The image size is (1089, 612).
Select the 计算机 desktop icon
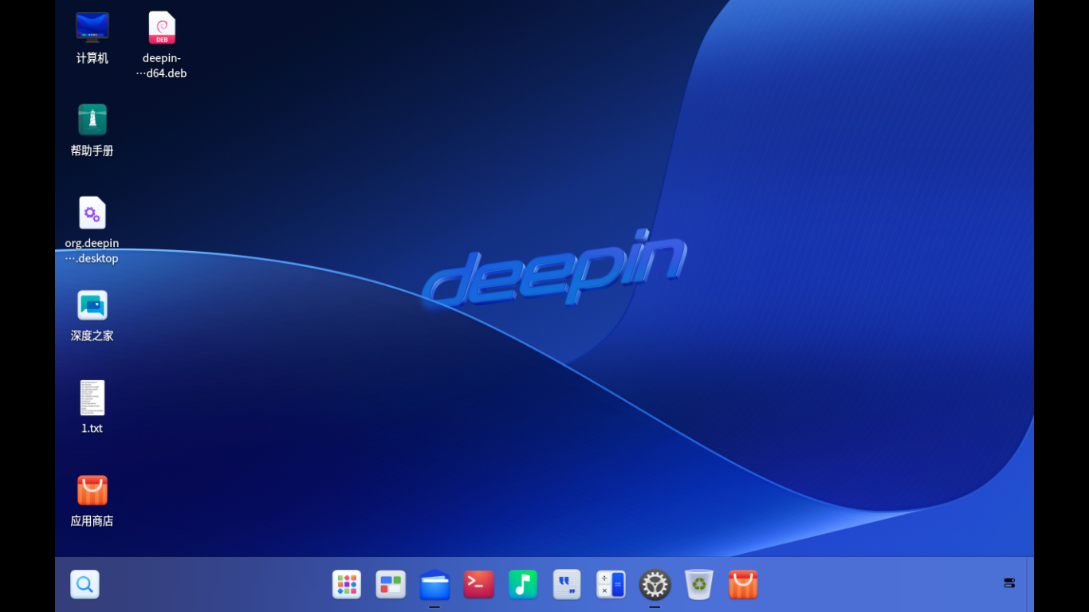92,27
